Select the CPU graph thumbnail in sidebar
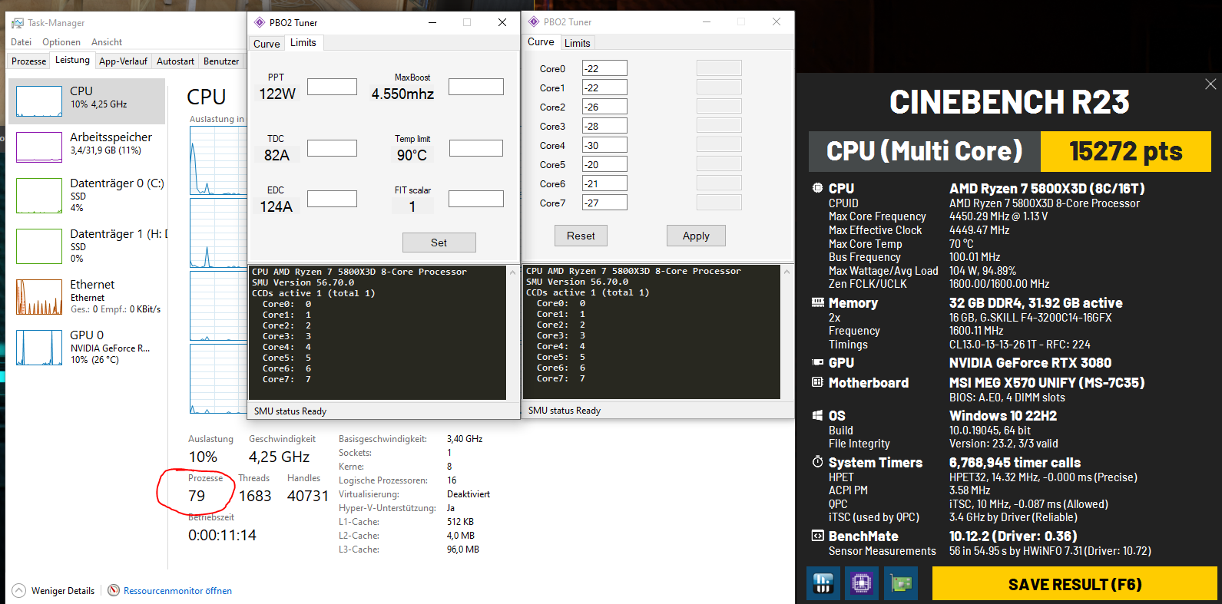The height and width of the screenshot is (604, 1222). coord(39,101)
